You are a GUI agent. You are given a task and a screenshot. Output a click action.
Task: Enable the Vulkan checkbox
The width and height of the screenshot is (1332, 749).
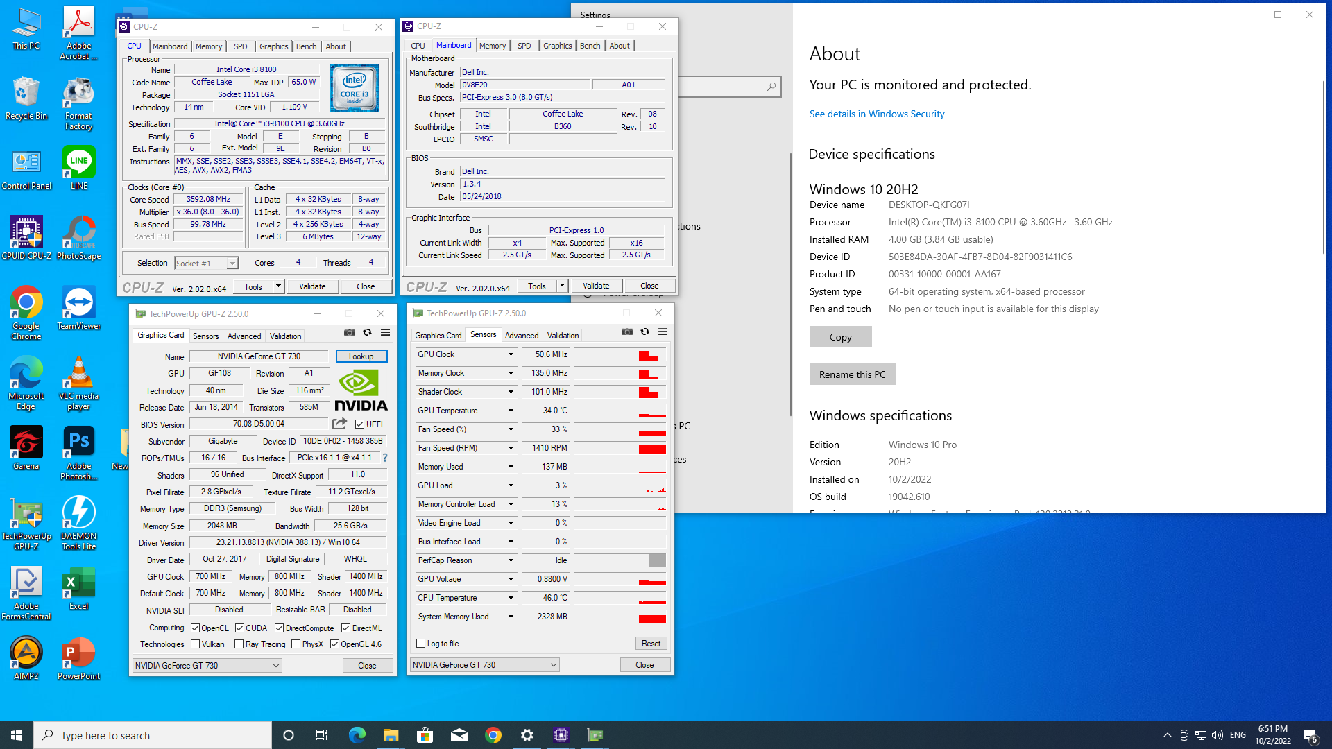[x=196, y=644]
